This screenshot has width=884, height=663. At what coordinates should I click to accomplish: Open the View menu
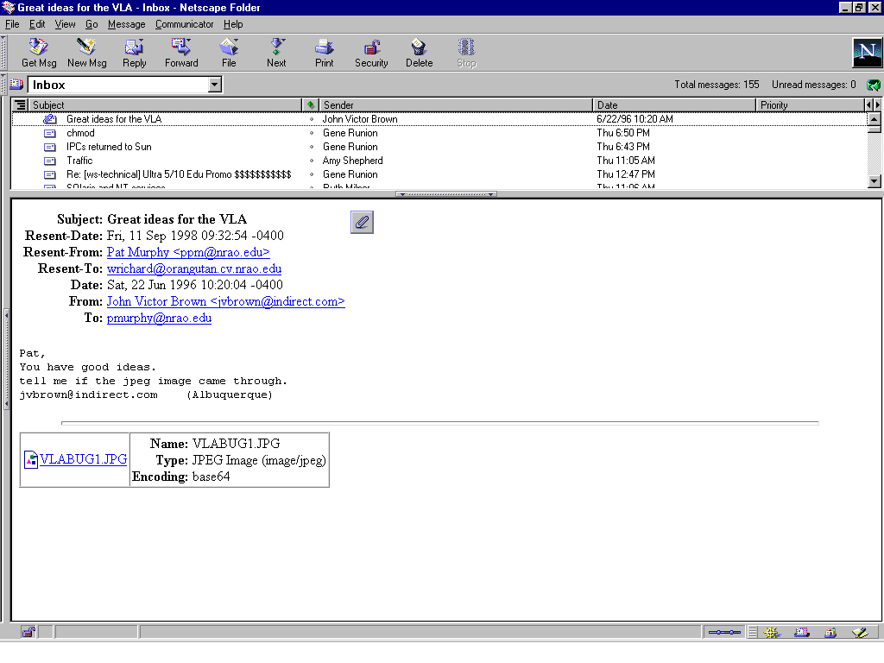[x=65, y=24]
